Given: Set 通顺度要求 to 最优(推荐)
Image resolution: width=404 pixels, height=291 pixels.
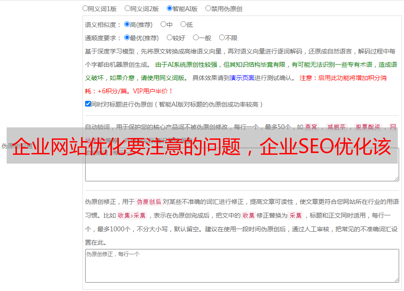Looking at the screenshot, I should point(127,38).
